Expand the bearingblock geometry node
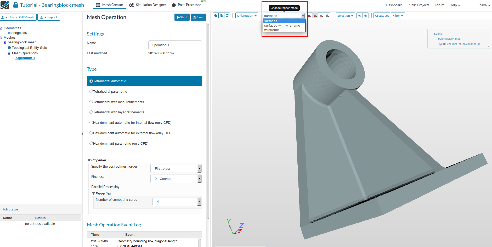492x247 pixels. (5, 33)
